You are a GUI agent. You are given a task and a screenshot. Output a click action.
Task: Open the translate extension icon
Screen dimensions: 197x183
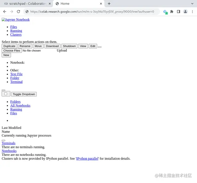pos(165,12)
